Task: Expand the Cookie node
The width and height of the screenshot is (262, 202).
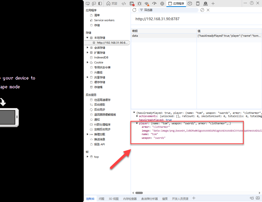Action: click(x=87, y=62)
